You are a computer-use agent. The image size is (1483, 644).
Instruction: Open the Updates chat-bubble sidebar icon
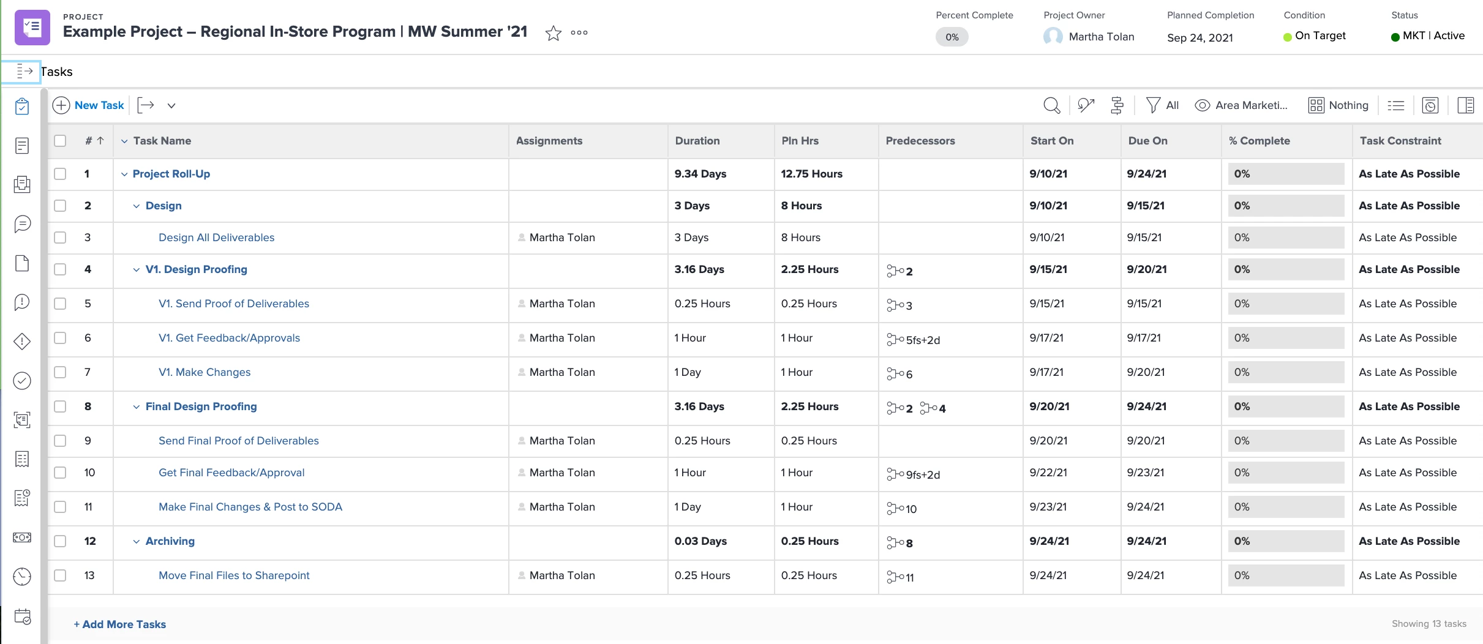[x=22, y=224]
